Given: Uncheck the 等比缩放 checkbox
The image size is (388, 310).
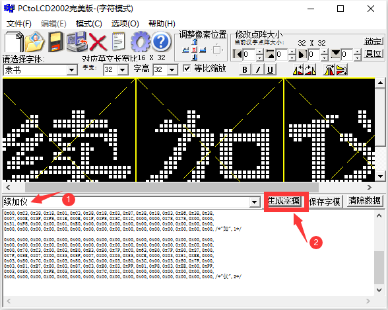Looking at the screenshot, I should [187, 68].
